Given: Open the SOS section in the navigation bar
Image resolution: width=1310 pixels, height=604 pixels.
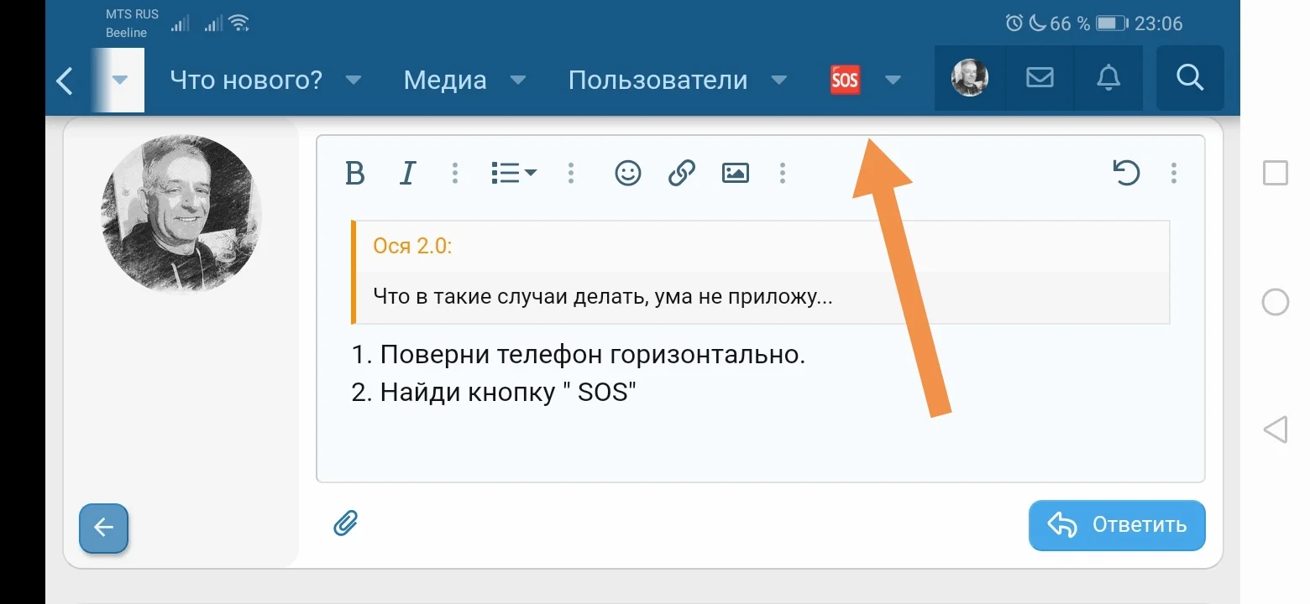Looking at the screenshot, I should click(x=844, y=80).
